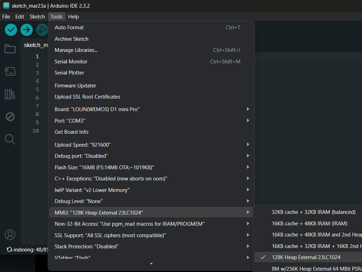Image resolution: width=362 pixels, height=272 pixels.
Task: Open the Debug sidebar panel icon
Action: (x=10, y=117)
